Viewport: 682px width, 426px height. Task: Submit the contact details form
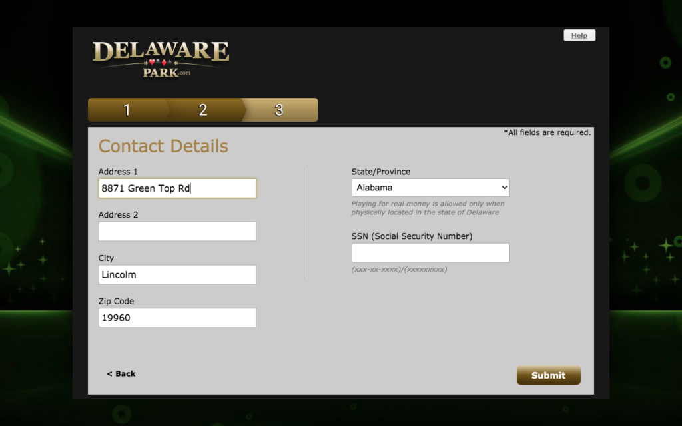pyautogui.click(x=549, y=375)
